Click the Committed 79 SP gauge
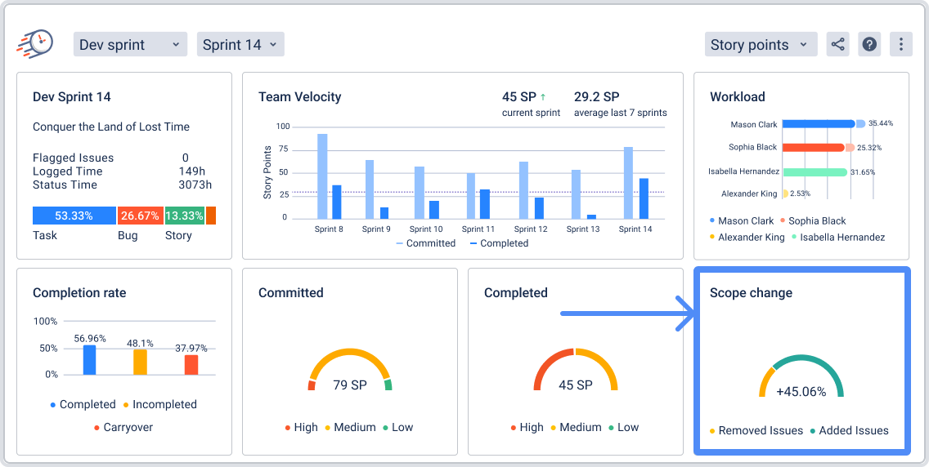Screen dimensions: 929x467 point(350,371)
